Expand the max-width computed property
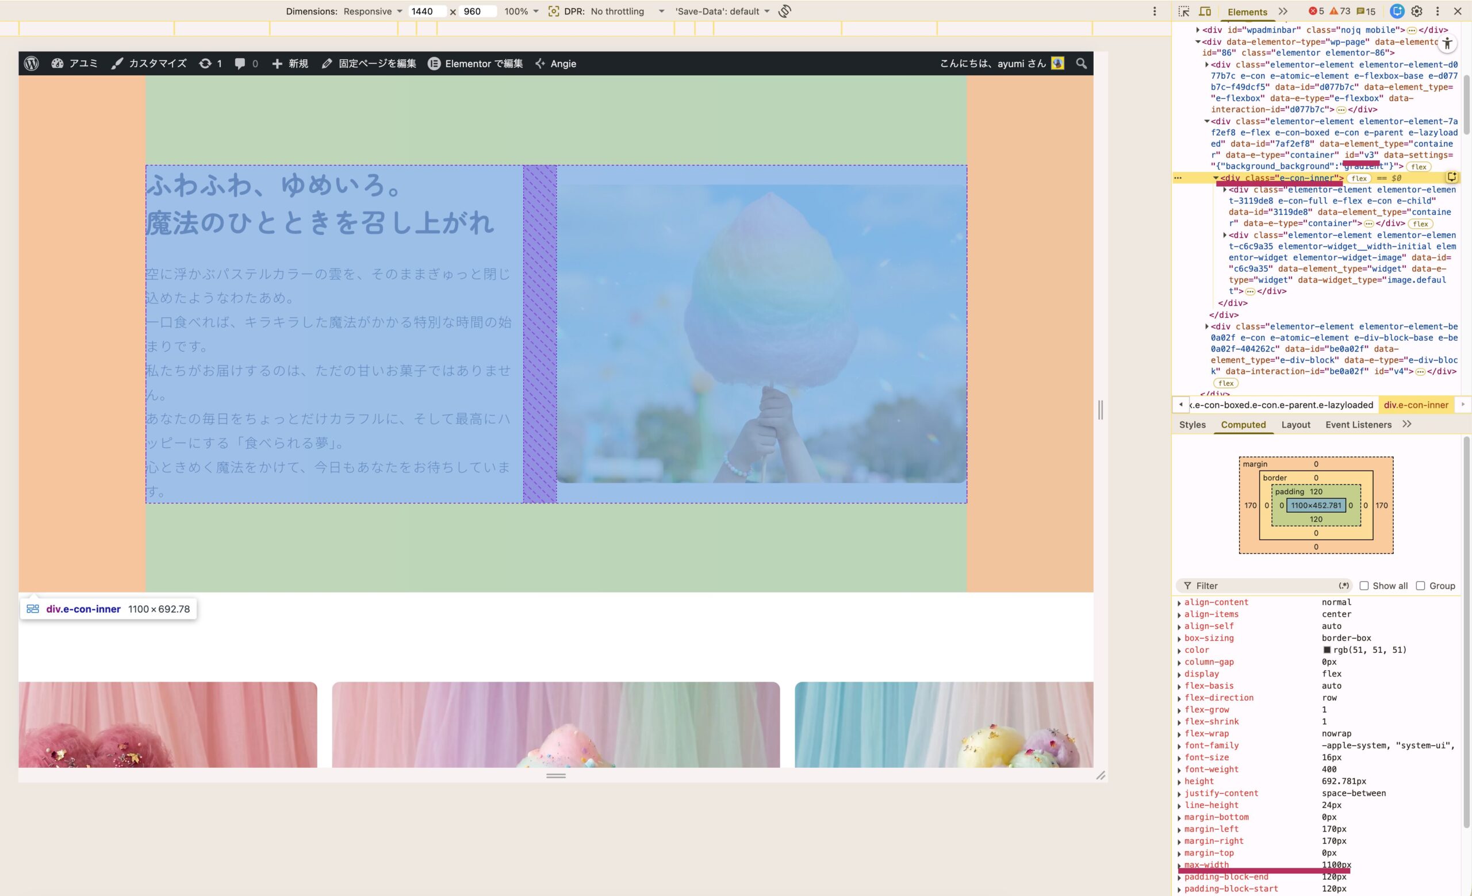This screenshot has height=896, width=1472. pyautogui.click(x=1179, y=866)
